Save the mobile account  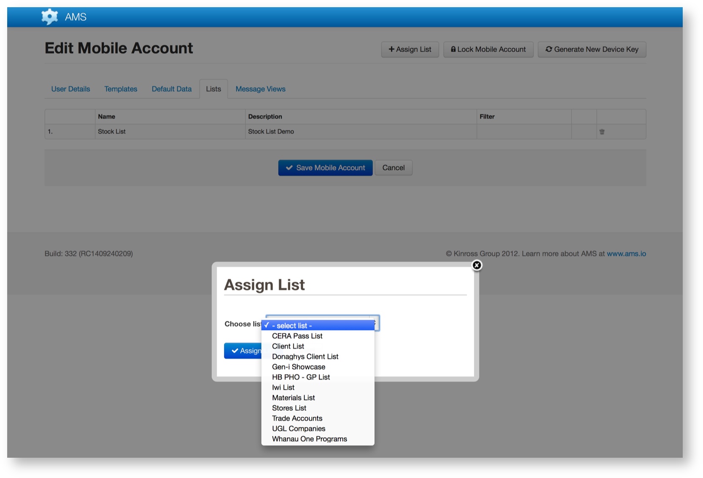(x=325, y=168)
